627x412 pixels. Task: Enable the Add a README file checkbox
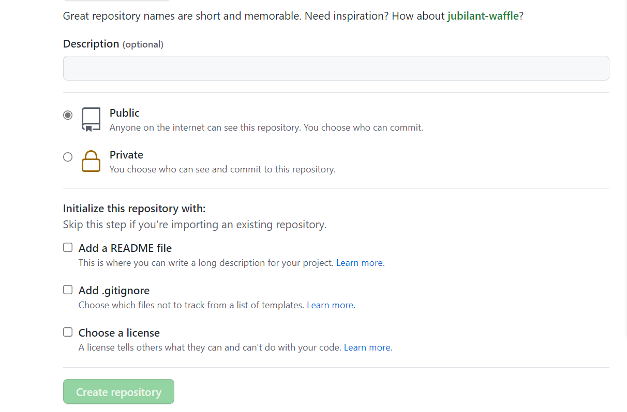(68, 247)
